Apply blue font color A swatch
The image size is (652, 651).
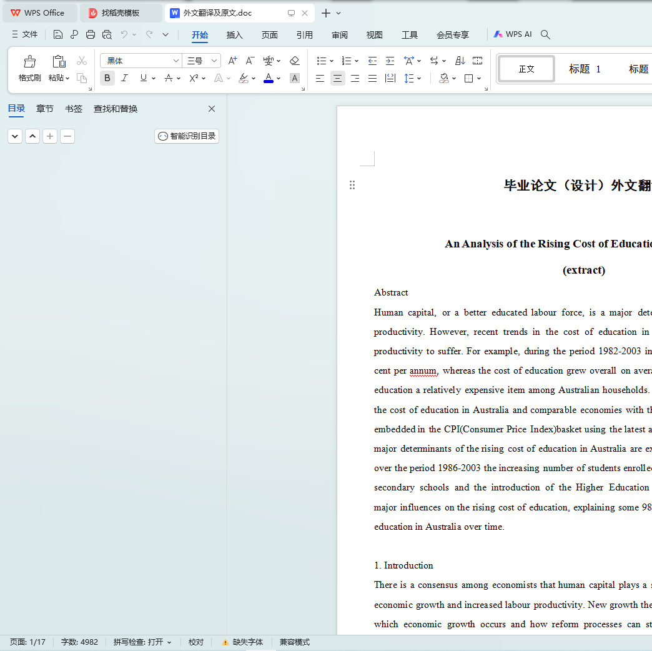click(x=269, y=78)
